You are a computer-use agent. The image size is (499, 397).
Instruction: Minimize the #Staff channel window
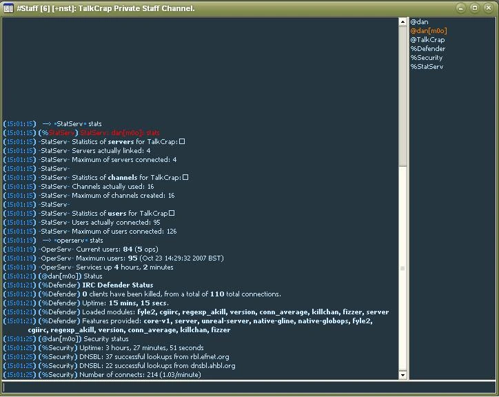tap(460, 8)
